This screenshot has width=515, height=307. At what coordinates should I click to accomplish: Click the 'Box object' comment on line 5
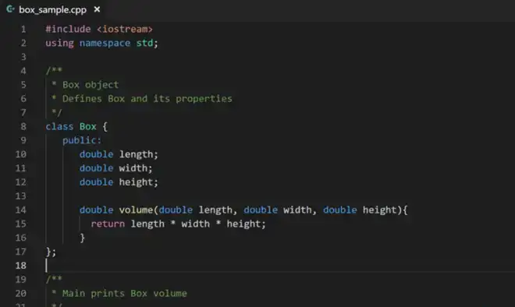(91, 85)
